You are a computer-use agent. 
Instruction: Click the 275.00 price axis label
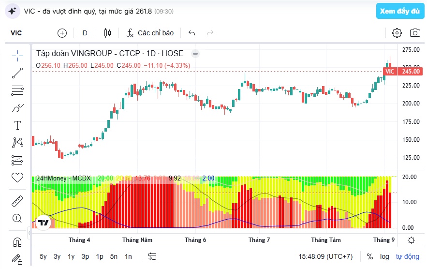click(411, 50)
